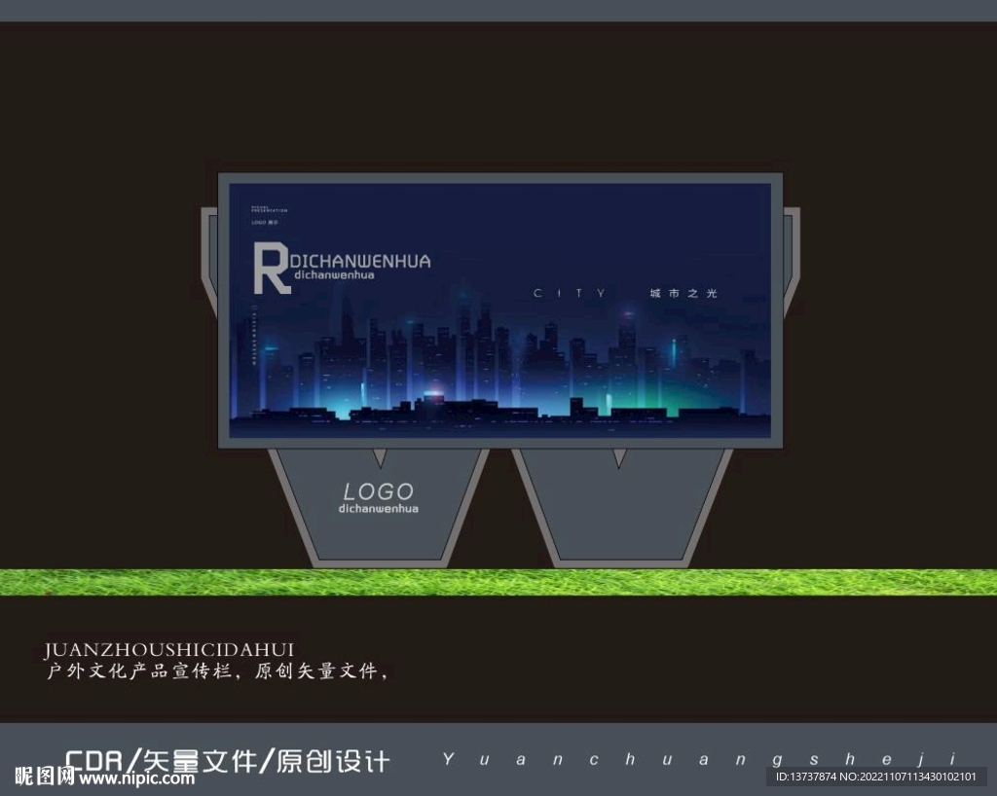Click the small LOGO 展示 text at billboard top left
This screenshot has width=997, height=796.
point(265,222)
